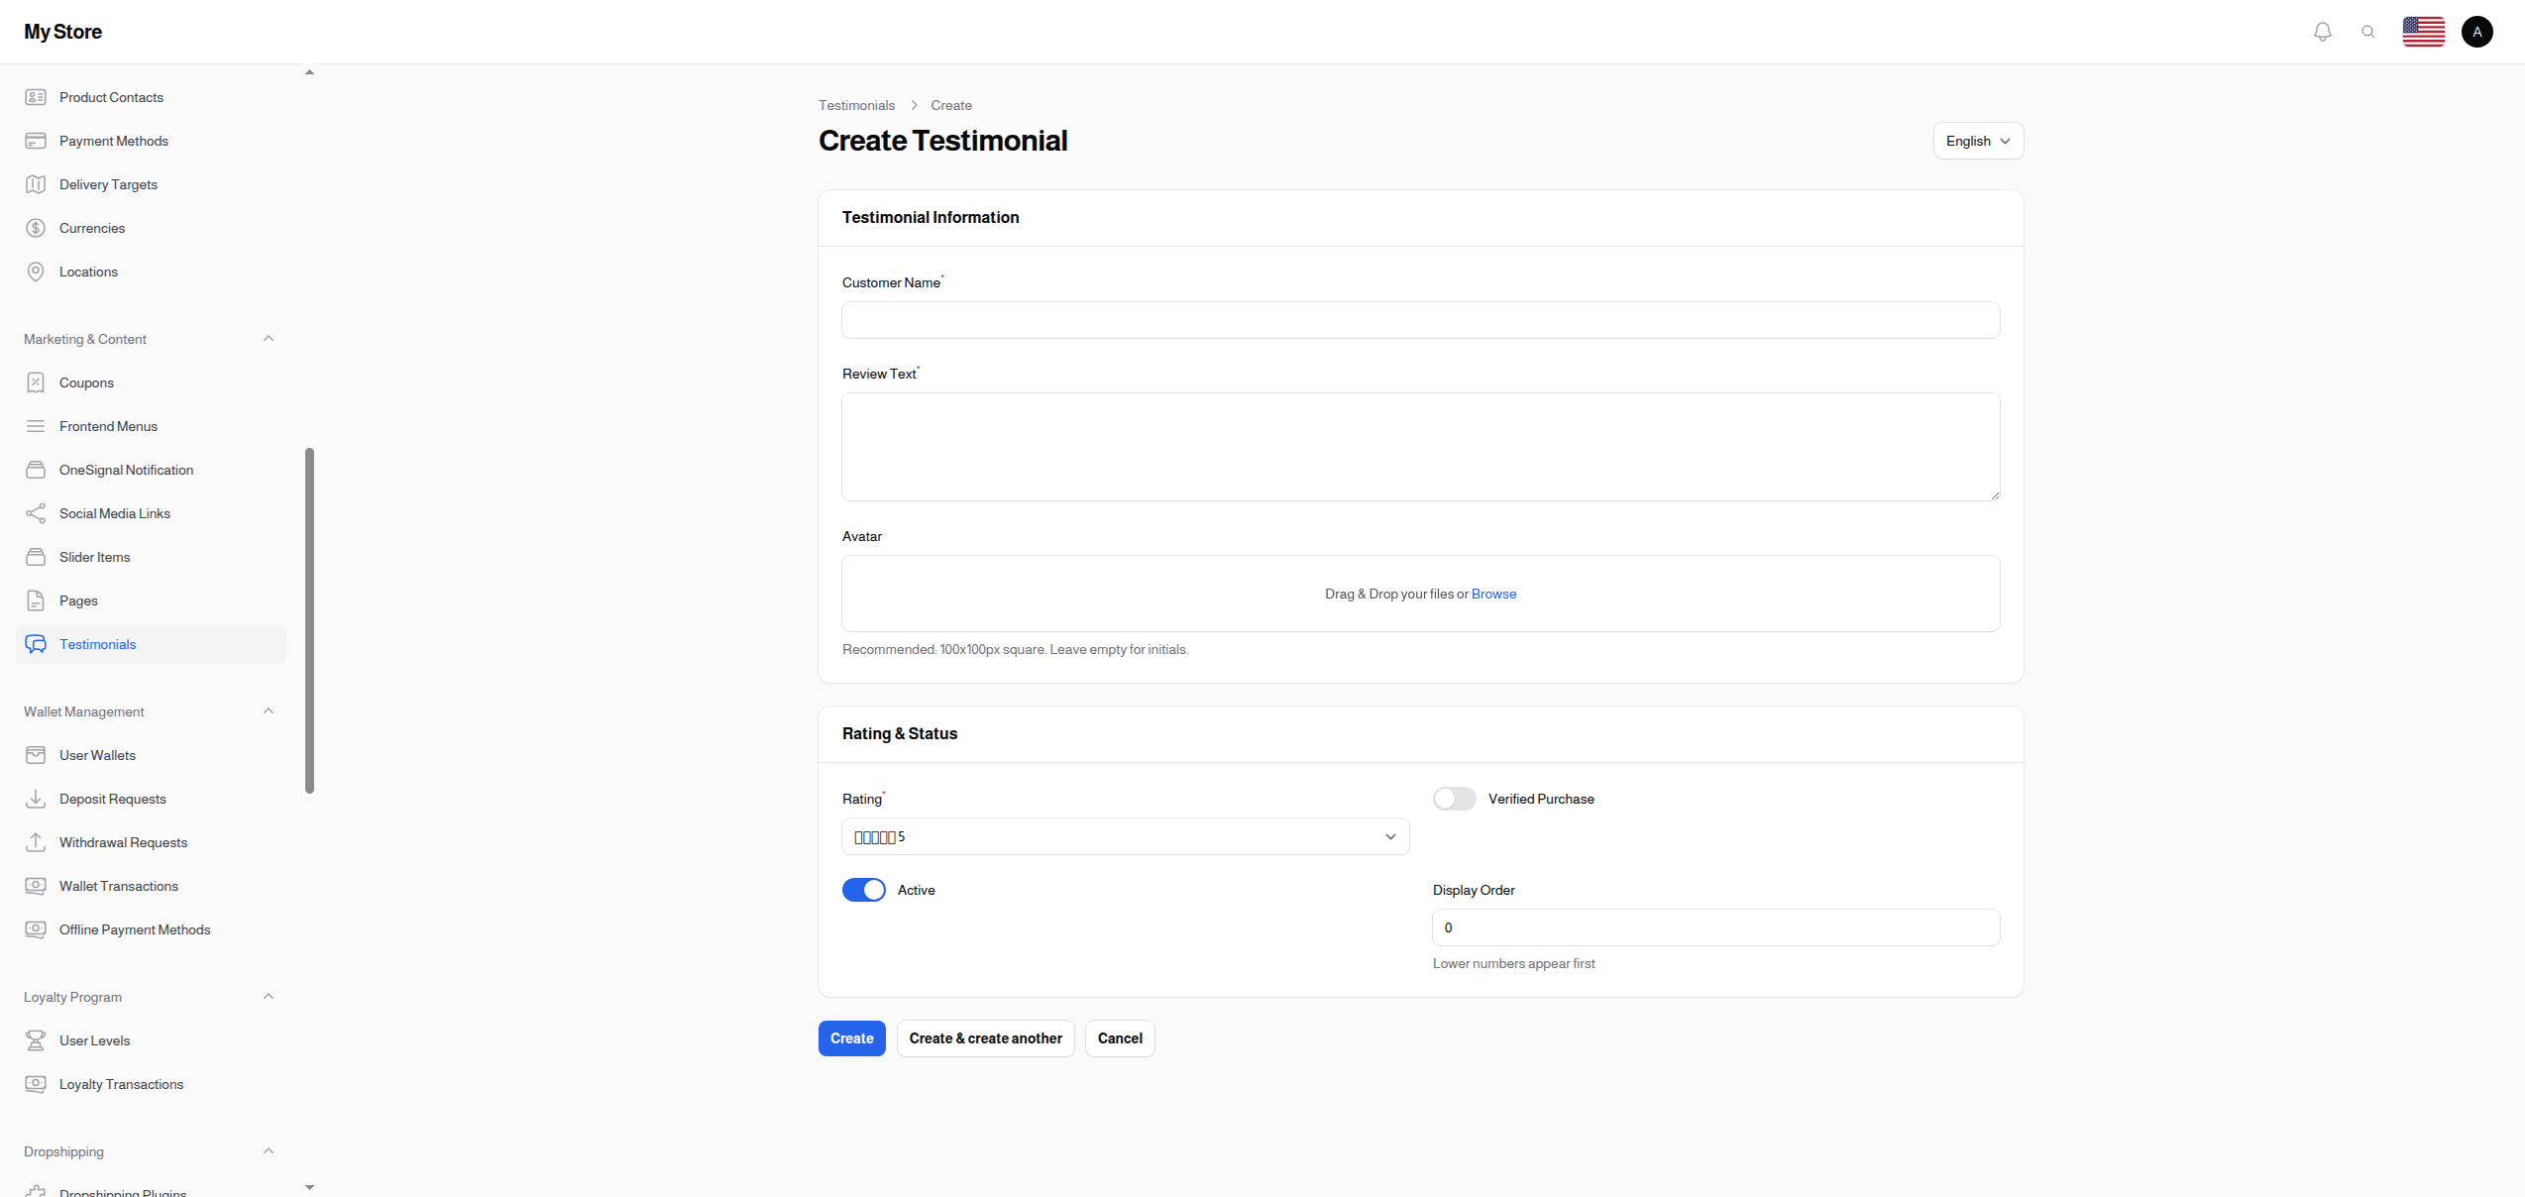Open Slider Items in the sidebar
Screen dimensions: 2525x1197
(95, 557)
